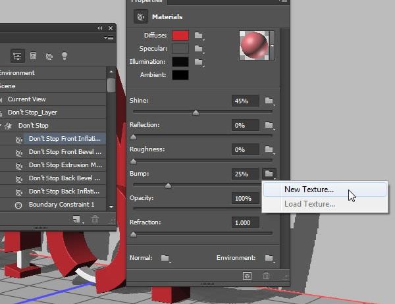Open the Bump texture folder icon
Image resolution: width=395 pixels, height=304 pixels.
point(269,174)
